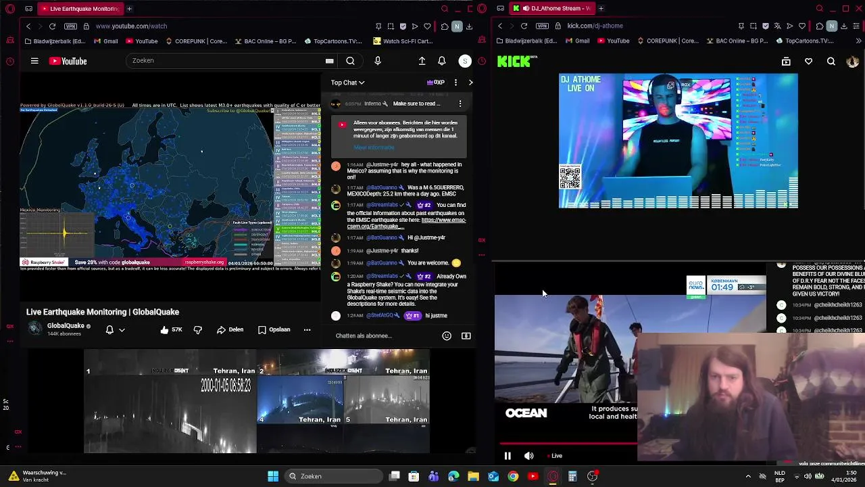The height and width of the screenshot is (487, 865).
Task: Open live chat three-dot options menu
Action: tap(455, 83)
